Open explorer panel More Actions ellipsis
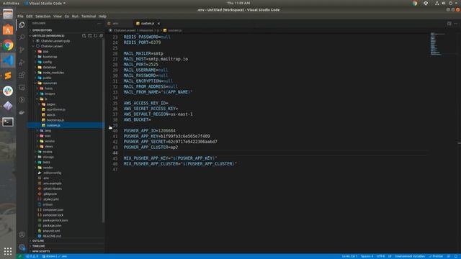Viewport: 461px width, 259px height. pyautogui.click(x=99, y=23)
